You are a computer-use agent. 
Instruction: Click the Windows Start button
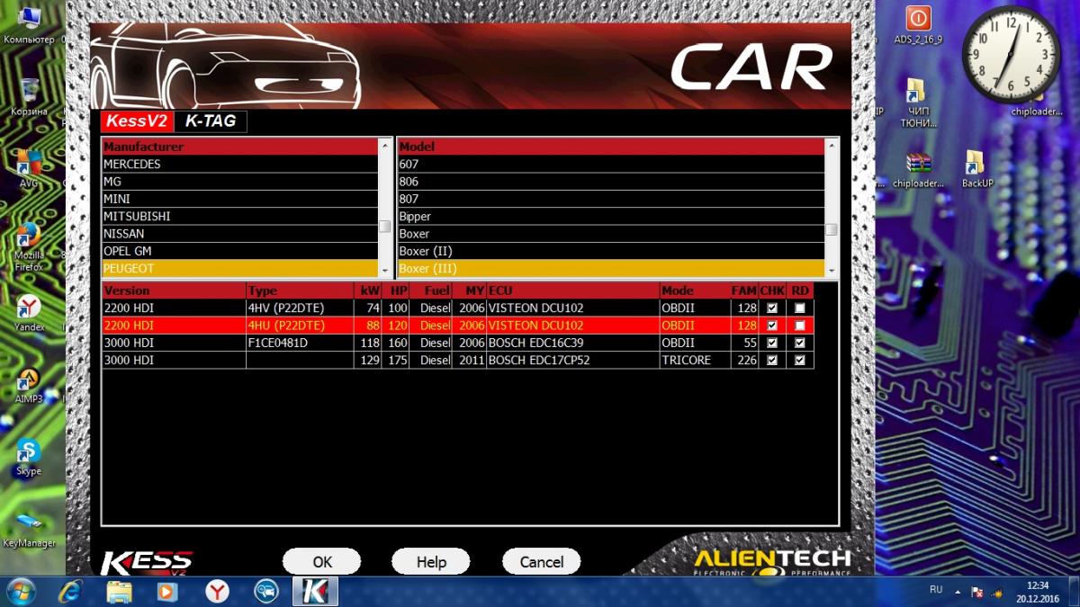(22, 591)
